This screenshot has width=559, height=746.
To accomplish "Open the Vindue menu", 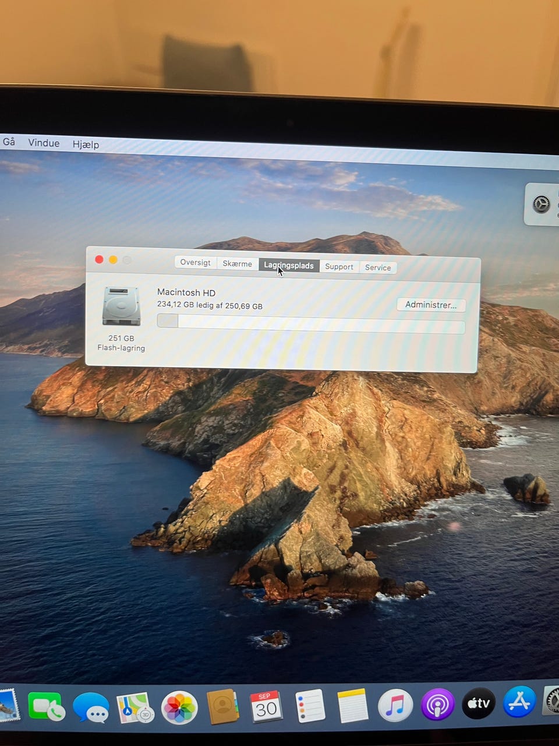I will [x=44, y=143].
